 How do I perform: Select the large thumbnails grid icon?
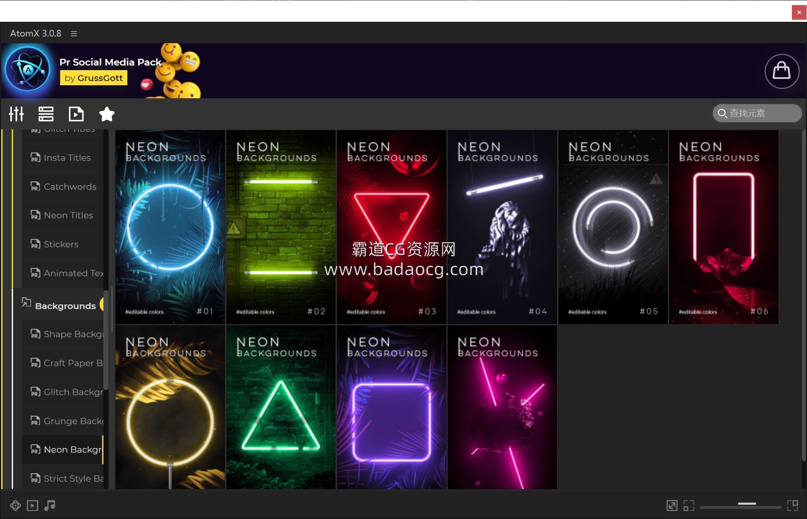point(793,506)
